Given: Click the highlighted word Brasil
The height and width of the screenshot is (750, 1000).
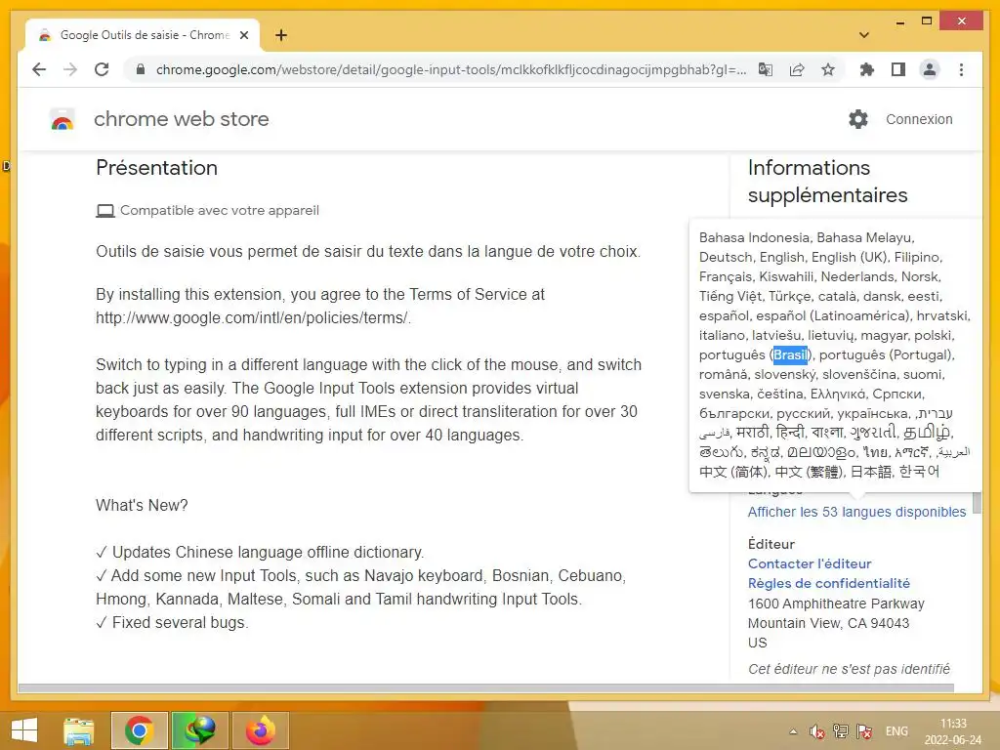Looking at the screenshot, I should pyautogui.click(x=790, y=355).
